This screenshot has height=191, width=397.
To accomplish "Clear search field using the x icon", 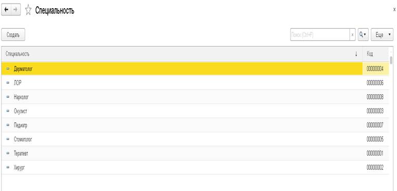I will click(x=352, y=34).
